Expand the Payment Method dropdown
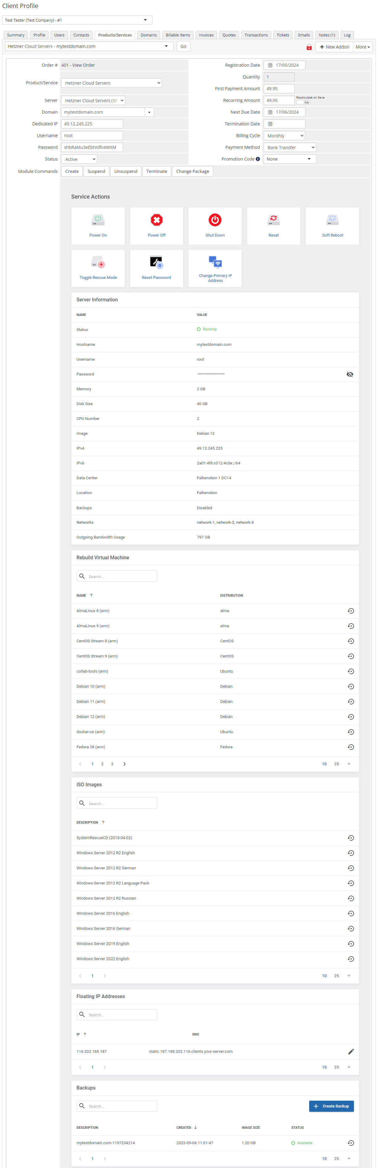The height and width of the screenshot is (1168, 378). click(290, 147)
